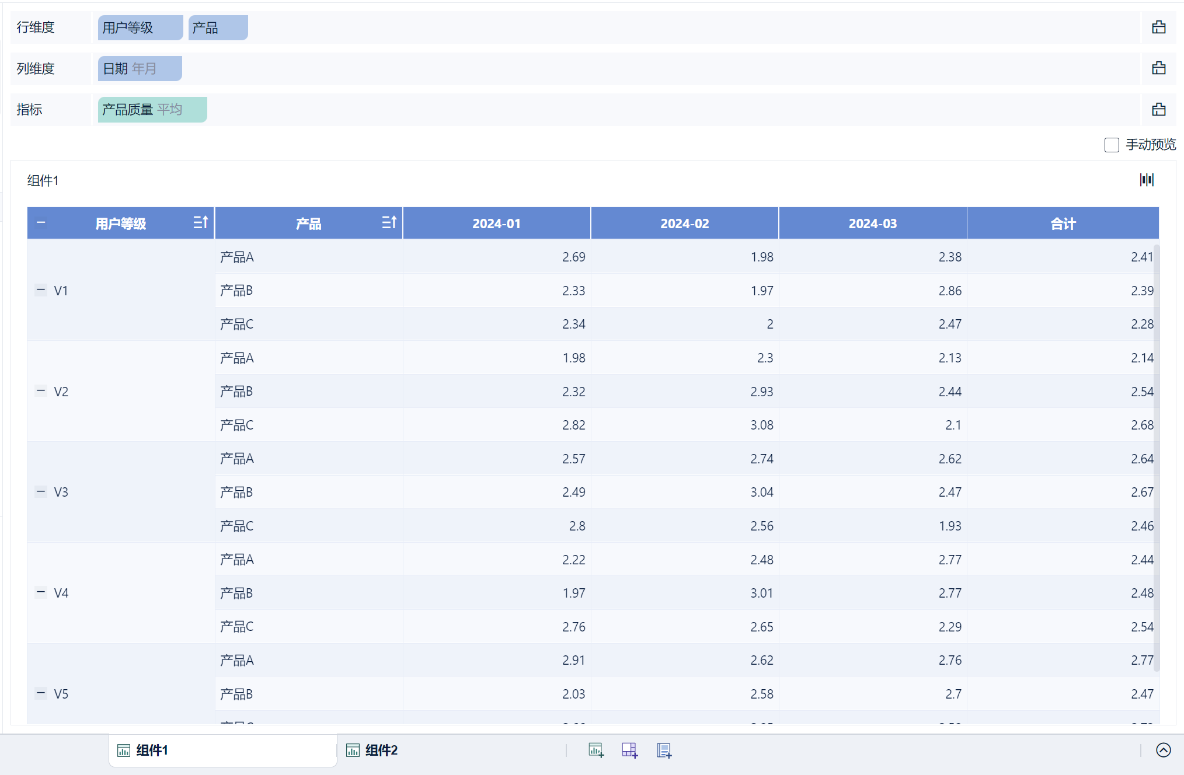Collapse the V1 user level group
1184x775 pixels.
pyautogui.click(x=41, y=289)
